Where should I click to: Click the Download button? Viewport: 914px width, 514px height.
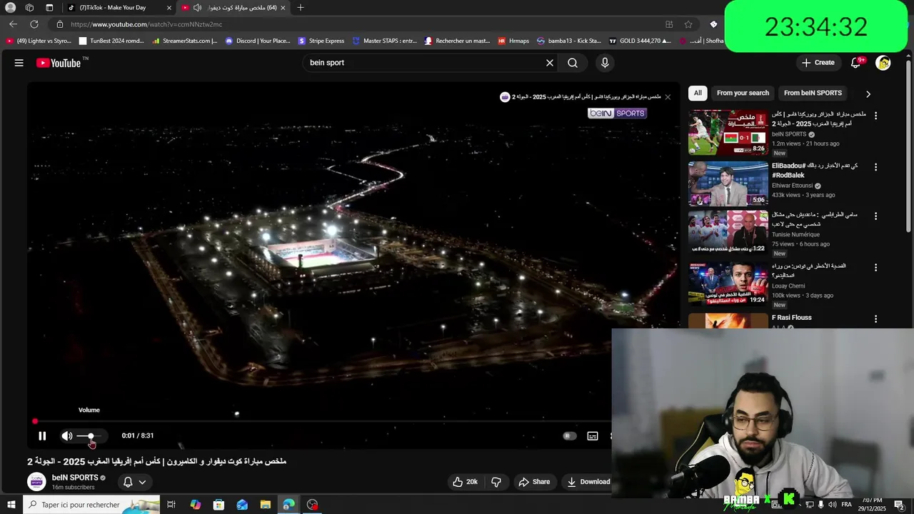[x=588, y=482]
